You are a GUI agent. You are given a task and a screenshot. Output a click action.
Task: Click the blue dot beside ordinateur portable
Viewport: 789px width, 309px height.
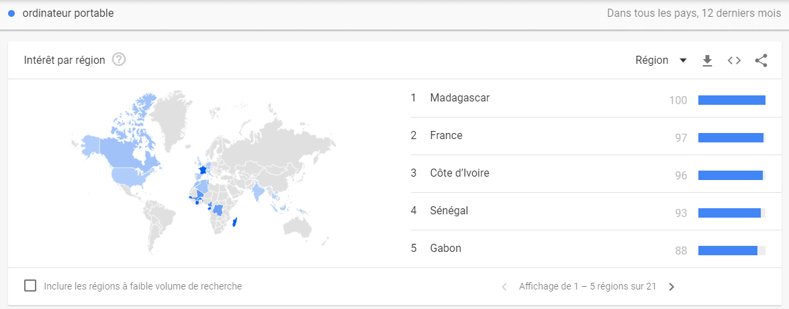(x=11, y=13)
